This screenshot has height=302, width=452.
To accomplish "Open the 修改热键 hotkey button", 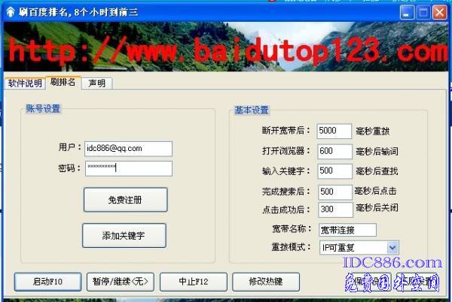I will pyautogui.click(x=265, y=282).
